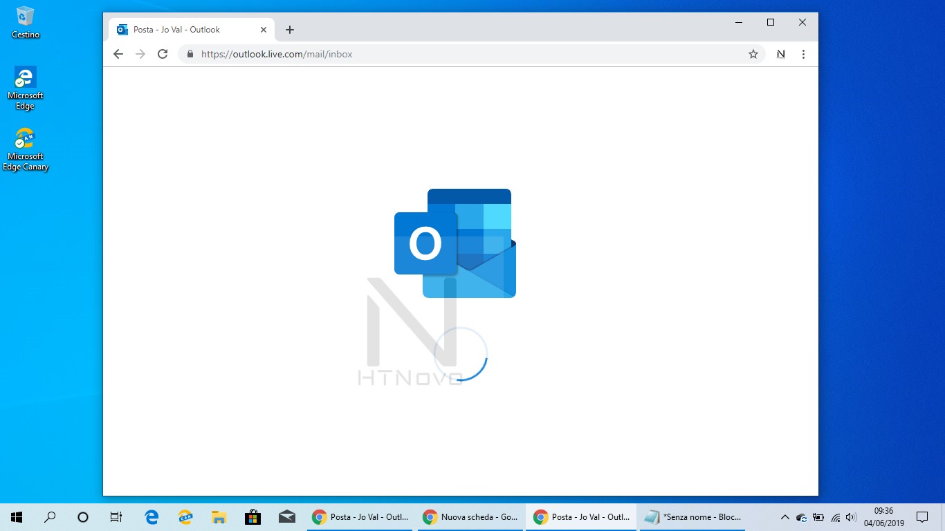Open the Cestino (Recycle Bin) on the desktop

point(25,21)
